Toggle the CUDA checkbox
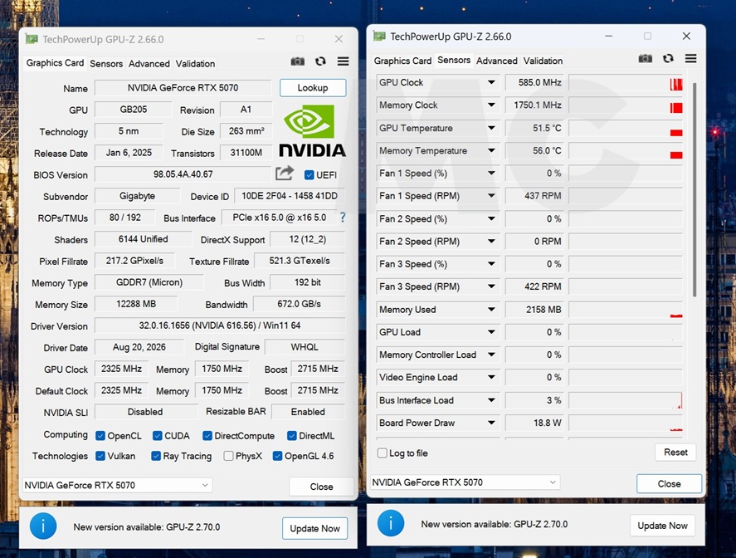 point(158,436)
